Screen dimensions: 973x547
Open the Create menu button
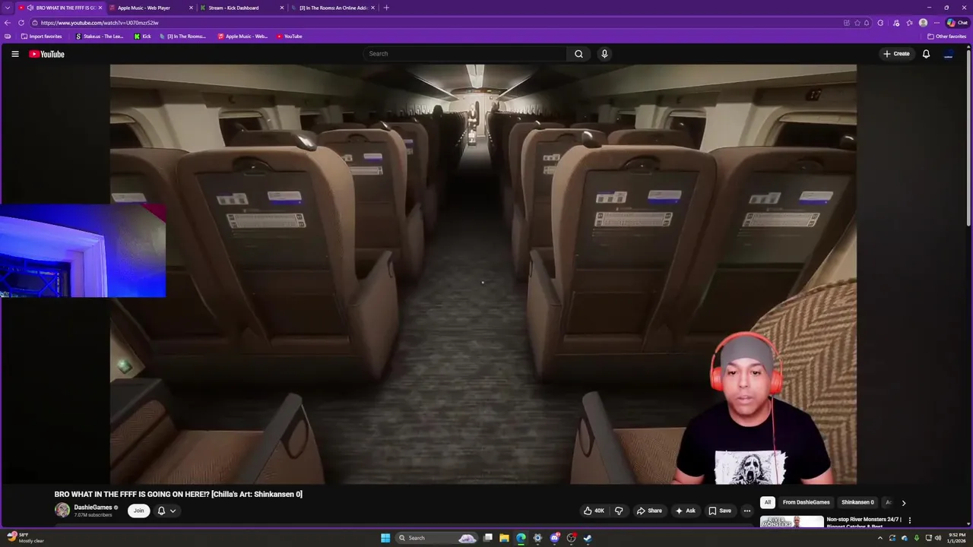click(x=896, y=54)
